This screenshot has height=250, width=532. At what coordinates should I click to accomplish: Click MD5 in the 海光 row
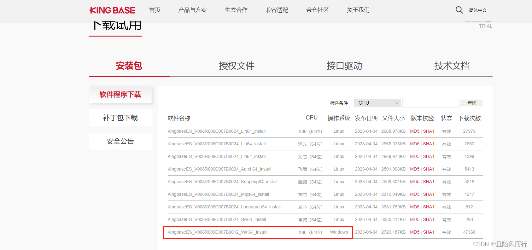415,144
